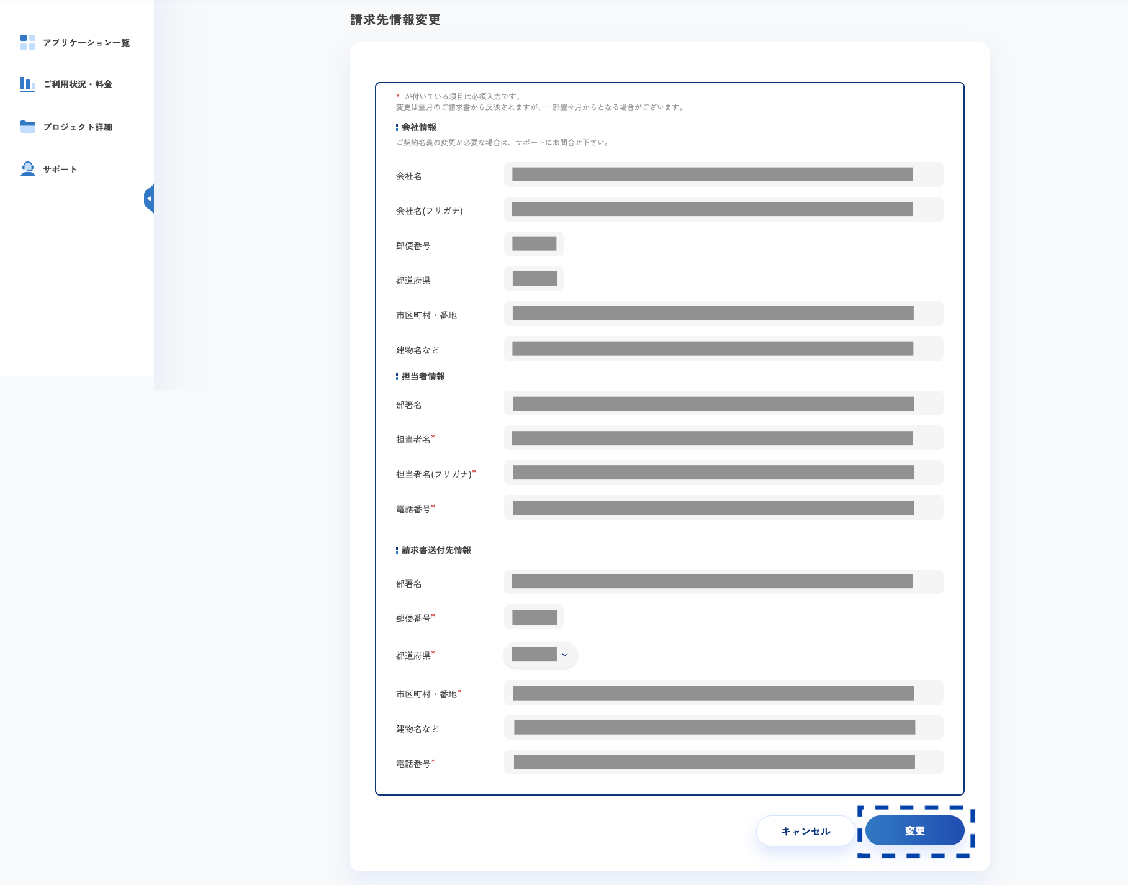1128x885 pixels.
Task: Click the 請求書送付先情報 section heading
Action: tap(436, 550)
